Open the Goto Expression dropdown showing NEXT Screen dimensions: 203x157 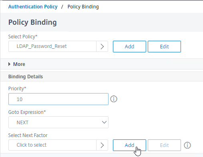(58, 122)
